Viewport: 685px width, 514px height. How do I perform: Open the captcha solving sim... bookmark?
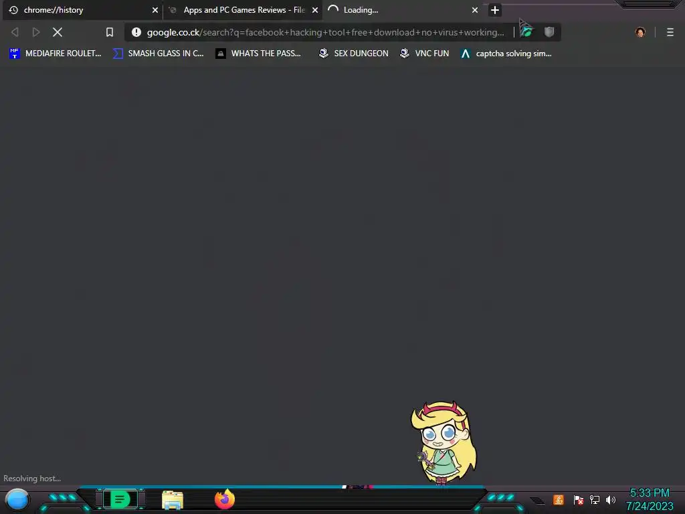point(506,54)
